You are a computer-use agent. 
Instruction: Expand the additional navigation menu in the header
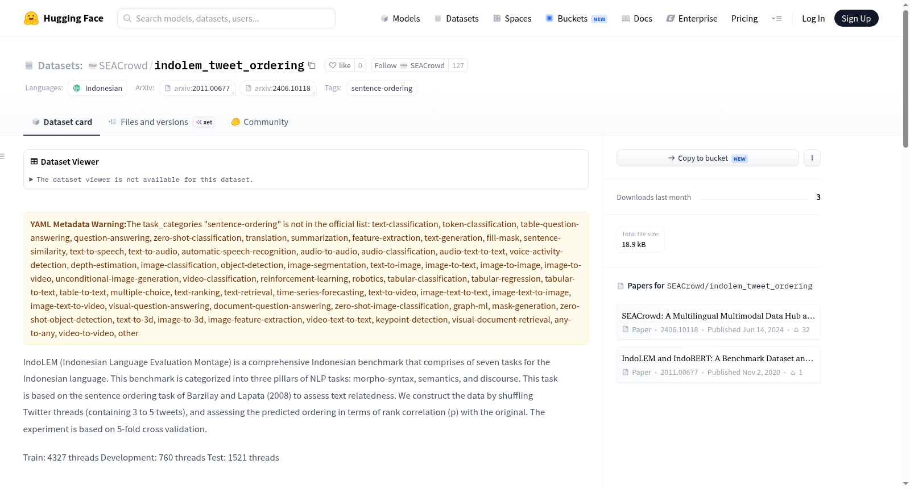click(776, 18)
